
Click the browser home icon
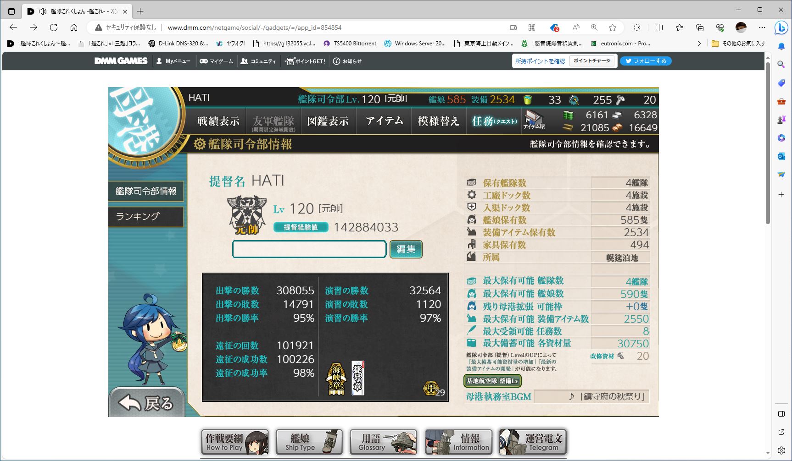[74, 27]
